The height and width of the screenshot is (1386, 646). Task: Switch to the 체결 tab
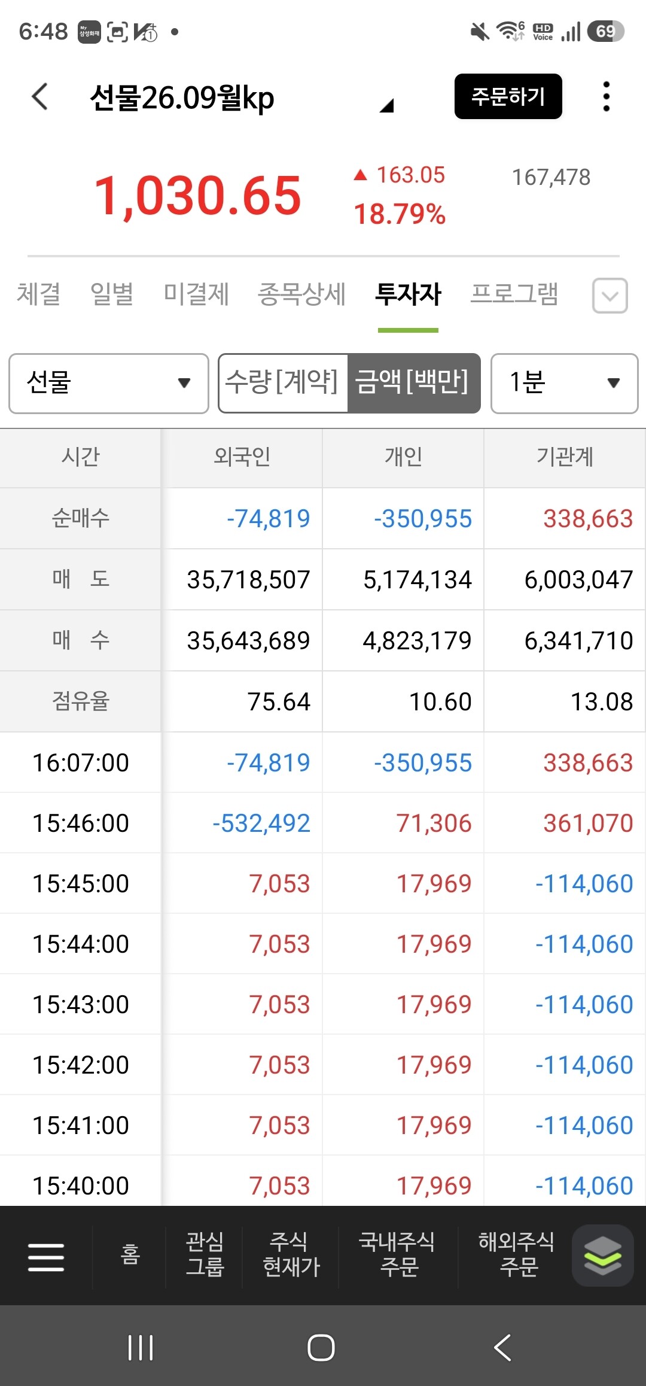tap(38, 294)
